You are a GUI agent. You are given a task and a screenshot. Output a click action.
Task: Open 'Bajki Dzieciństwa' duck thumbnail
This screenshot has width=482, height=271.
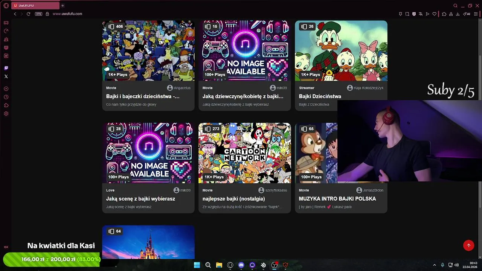341,50
